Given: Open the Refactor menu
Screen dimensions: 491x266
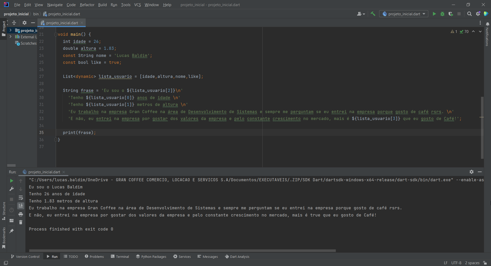Looking at the screenshot, I should 87,5.
